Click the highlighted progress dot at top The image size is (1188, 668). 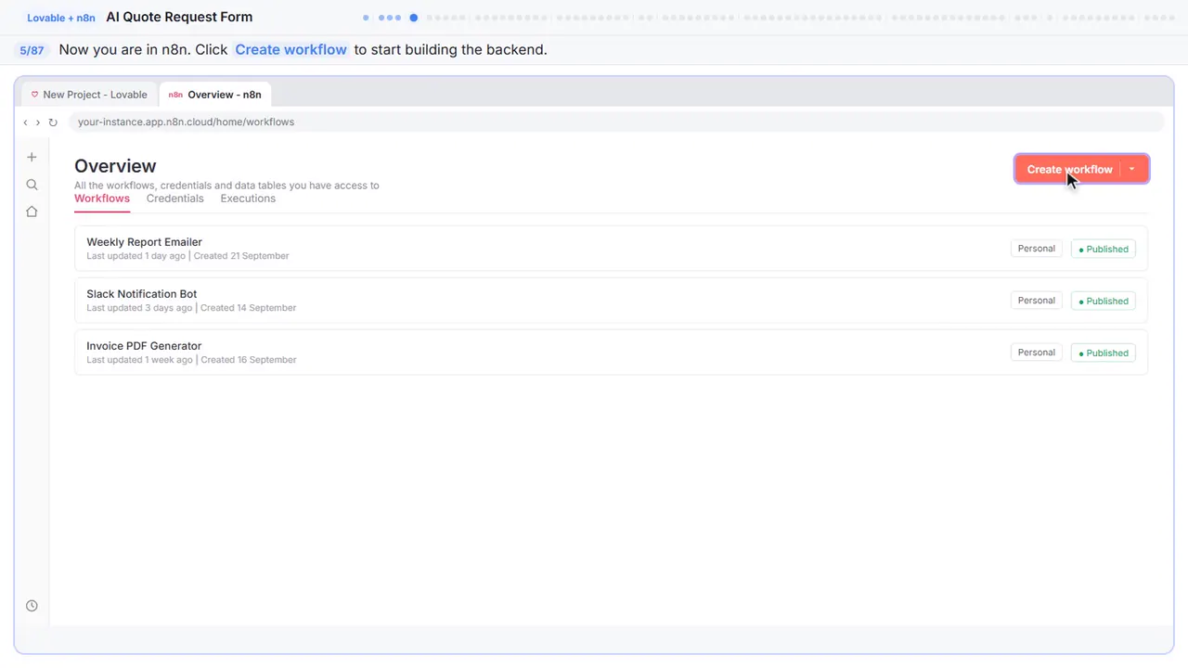(414, 18)
